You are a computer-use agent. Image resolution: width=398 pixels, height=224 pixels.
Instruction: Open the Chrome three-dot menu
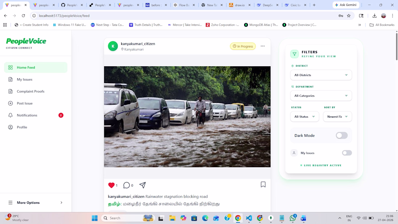393,16
